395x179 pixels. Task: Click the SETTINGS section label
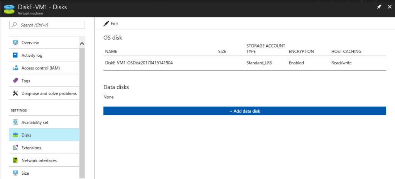pos(19,110)
